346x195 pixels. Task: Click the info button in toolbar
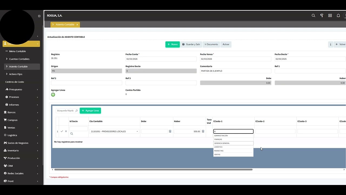(x=330, y=44)
